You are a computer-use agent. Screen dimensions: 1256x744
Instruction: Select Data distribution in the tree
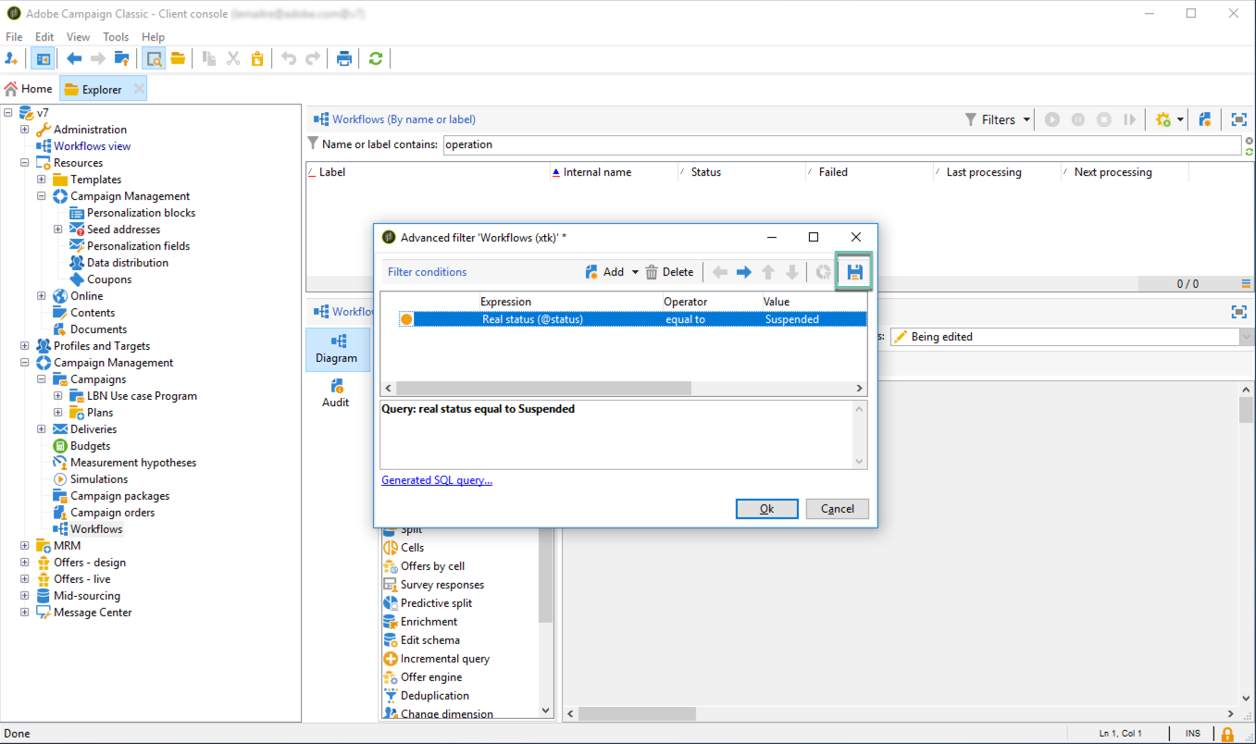click(x=128, y=263)
